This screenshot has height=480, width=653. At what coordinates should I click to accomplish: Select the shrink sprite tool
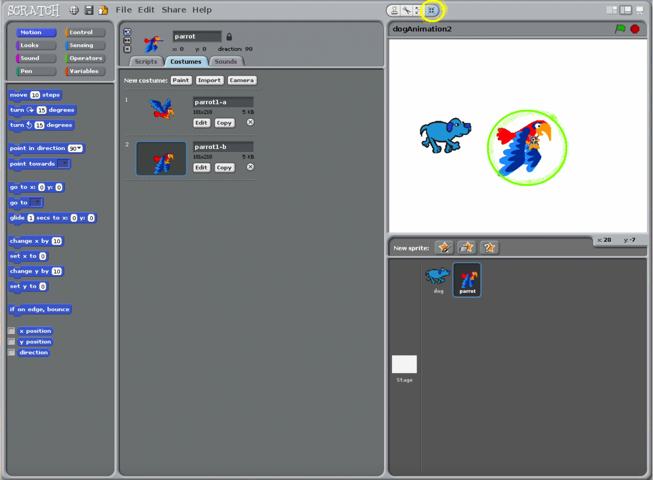point(431,11)
